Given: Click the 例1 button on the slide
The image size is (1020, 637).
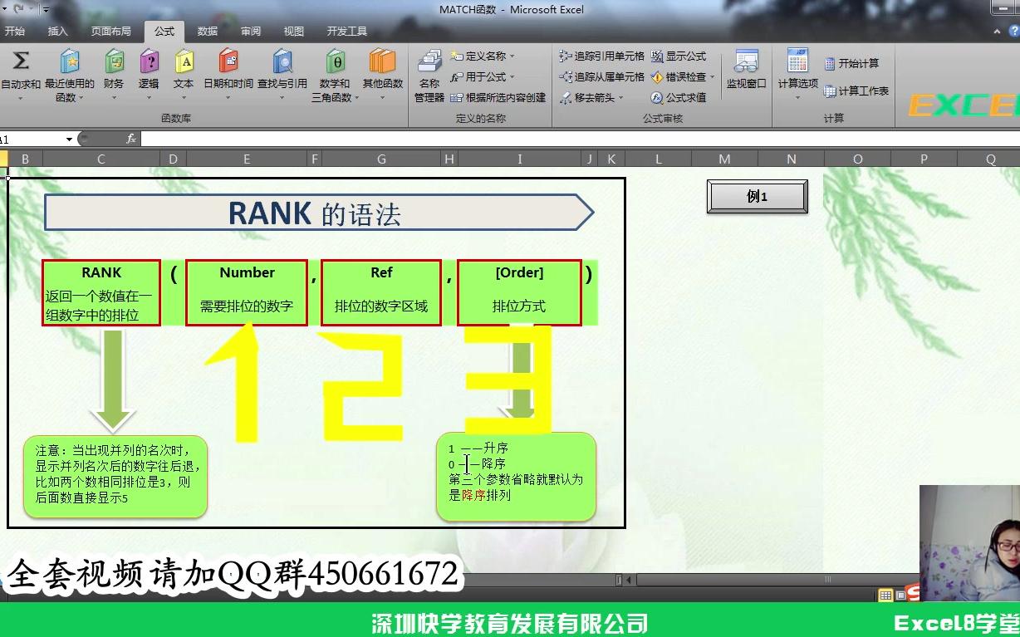Looking at the screenshot, I should coord(756,196).
